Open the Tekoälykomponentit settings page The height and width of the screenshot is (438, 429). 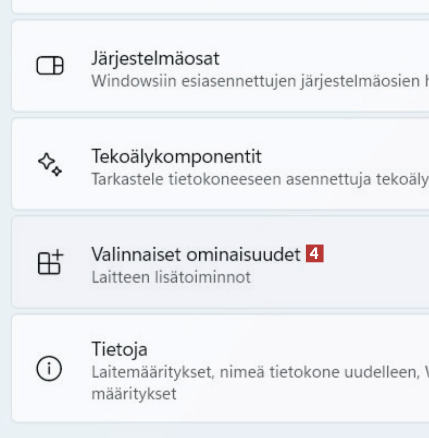point(176,156)
